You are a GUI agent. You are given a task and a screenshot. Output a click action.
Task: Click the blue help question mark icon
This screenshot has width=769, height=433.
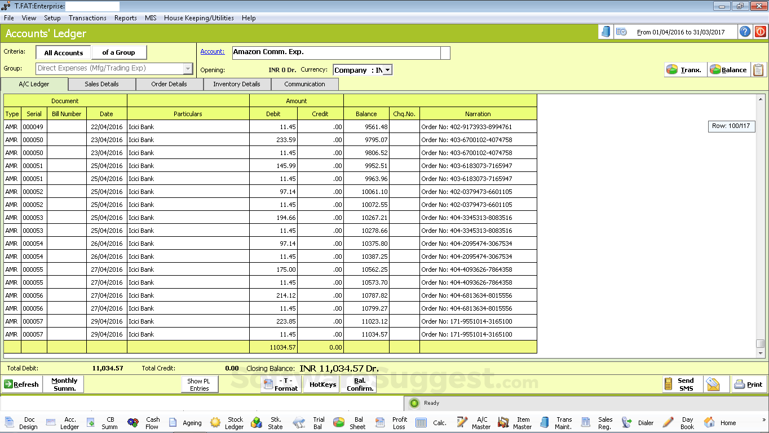pos(745,32)
